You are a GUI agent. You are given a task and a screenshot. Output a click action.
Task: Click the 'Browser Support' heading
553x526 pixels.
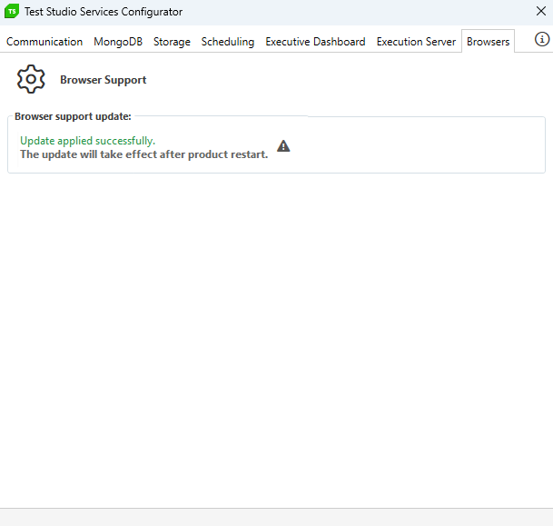(103, 80)
